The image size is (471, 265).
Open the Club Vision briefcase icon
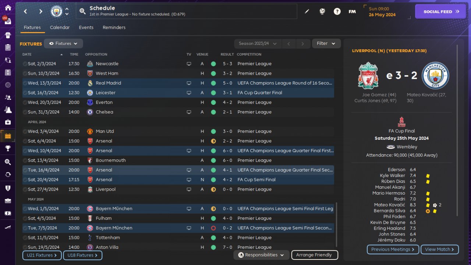coord(8,201)
